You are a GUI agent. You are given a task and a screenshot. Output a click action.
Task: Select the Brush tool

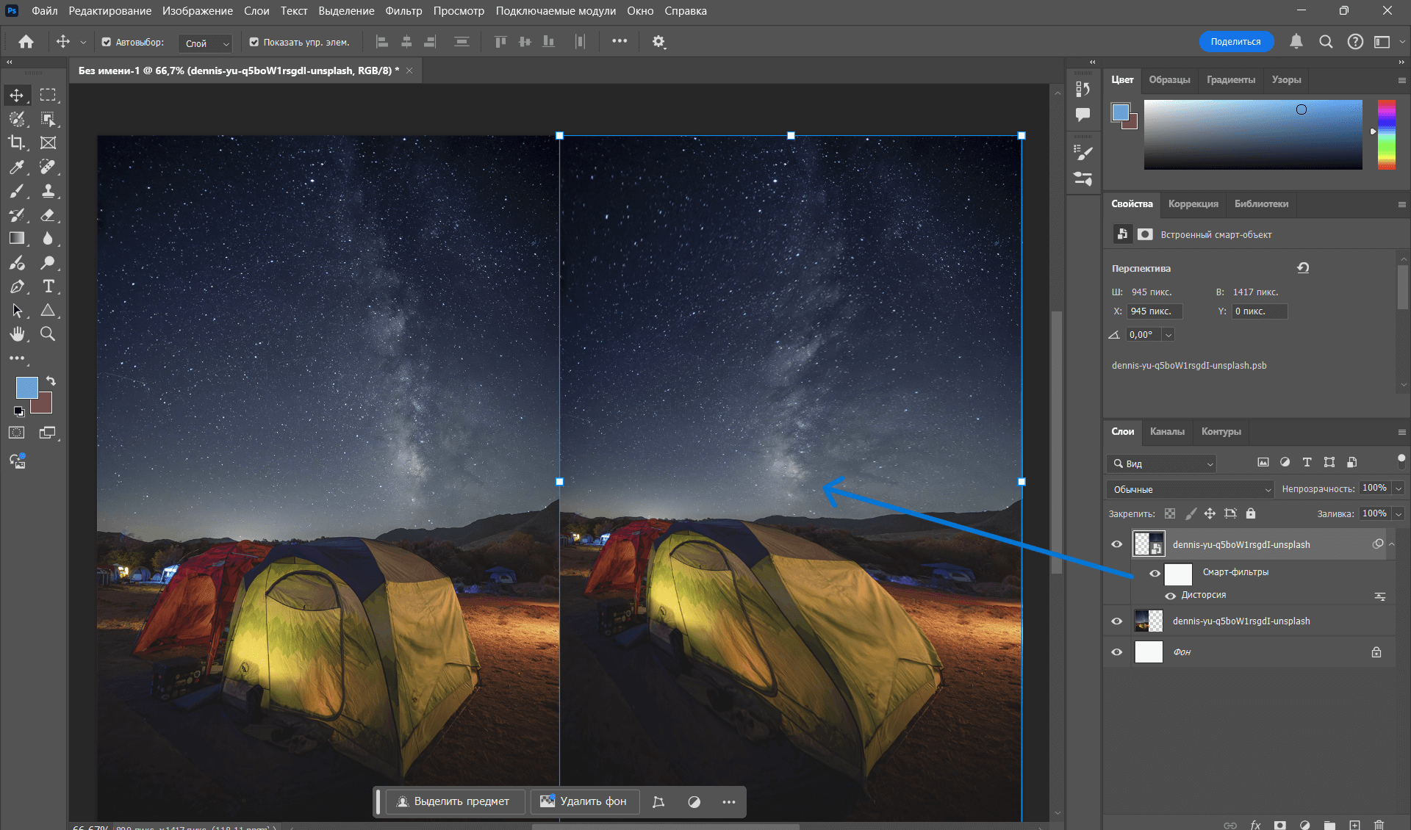tap(17, 191)
